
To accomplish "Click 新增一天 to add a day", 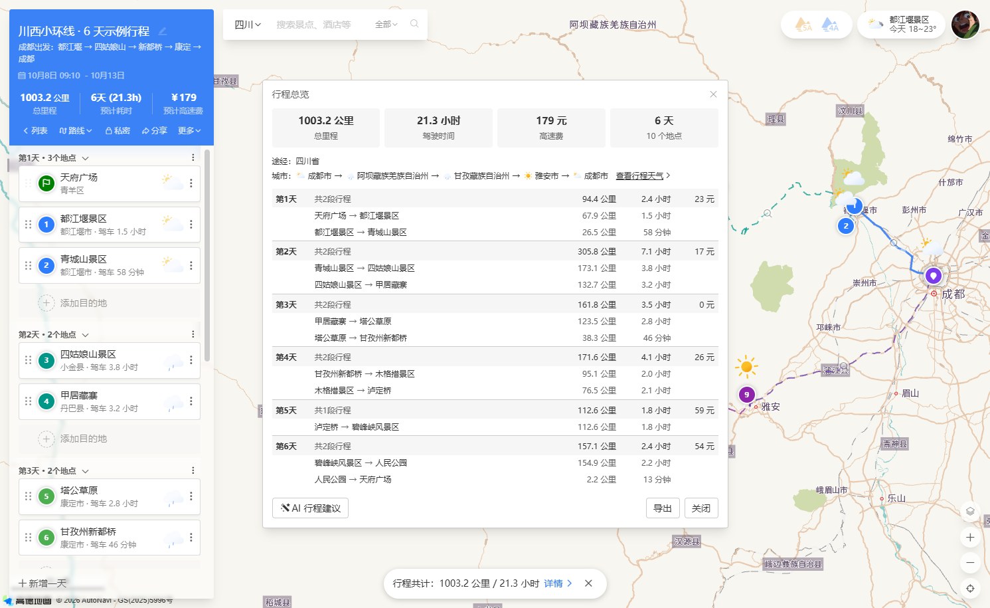I will click(42, 583).
